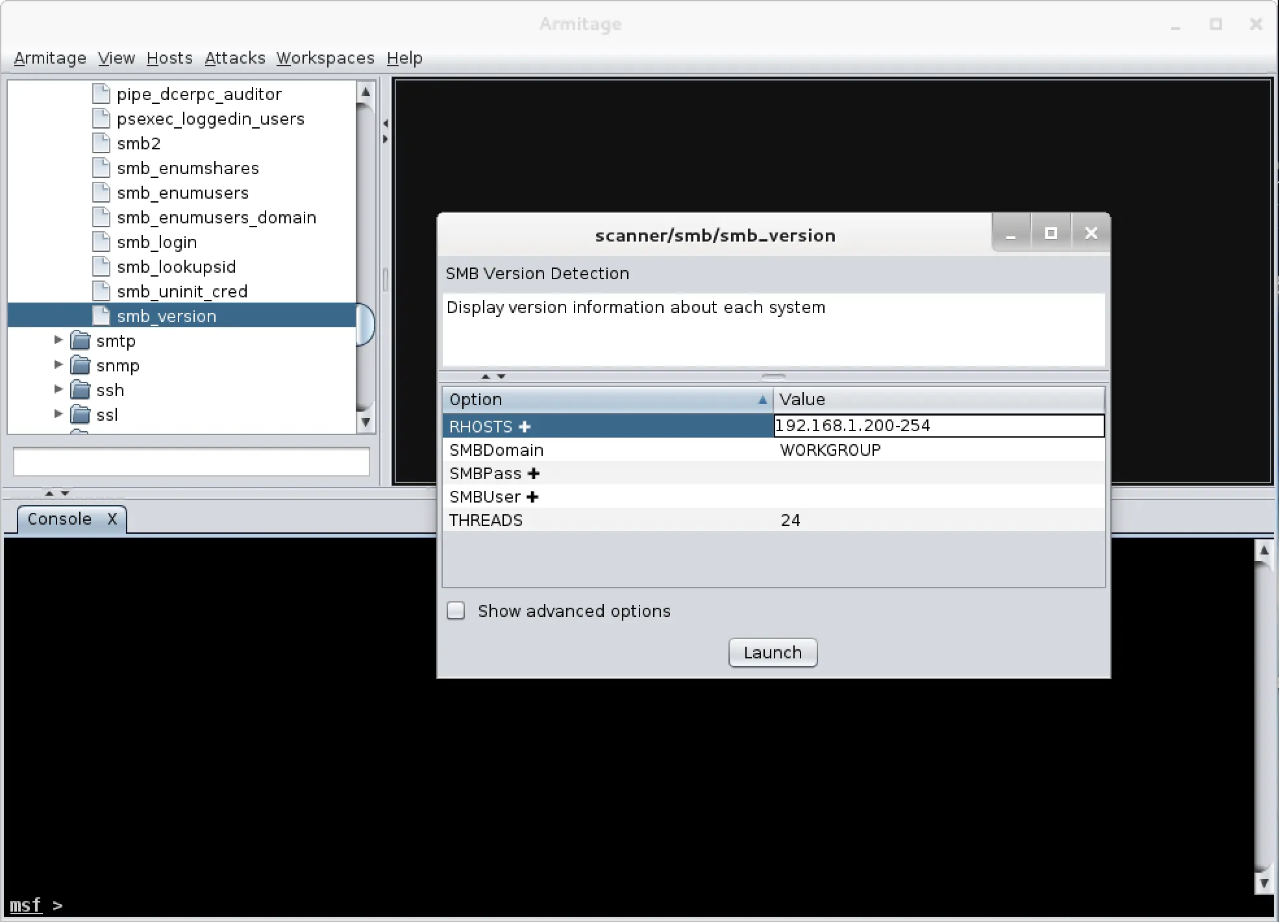Expand the ssl folder in the tree

[58, 414]
